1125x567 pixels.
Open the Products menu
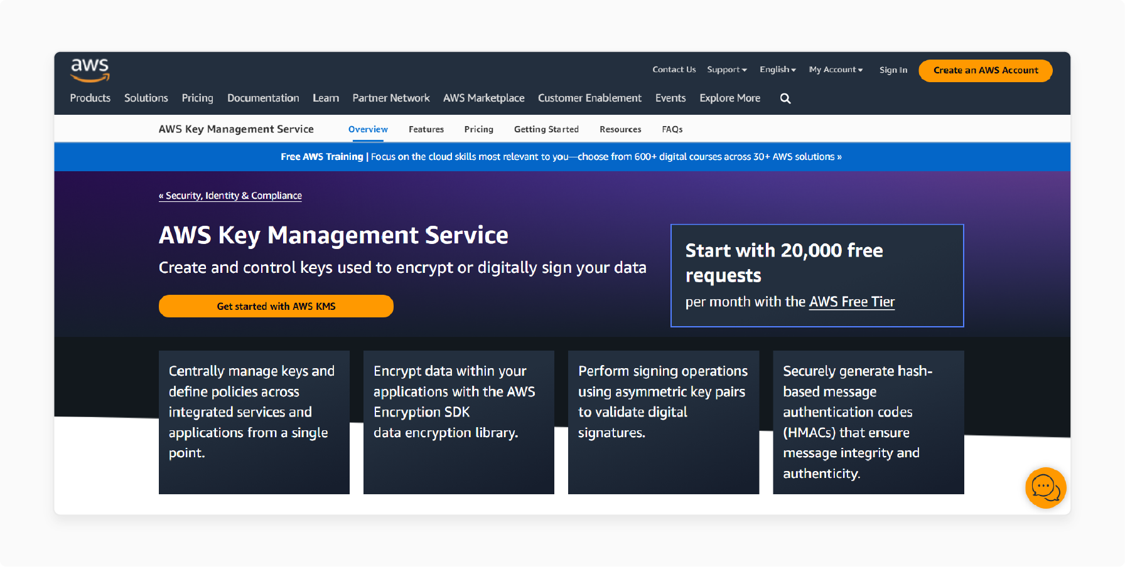coord(90,98)
